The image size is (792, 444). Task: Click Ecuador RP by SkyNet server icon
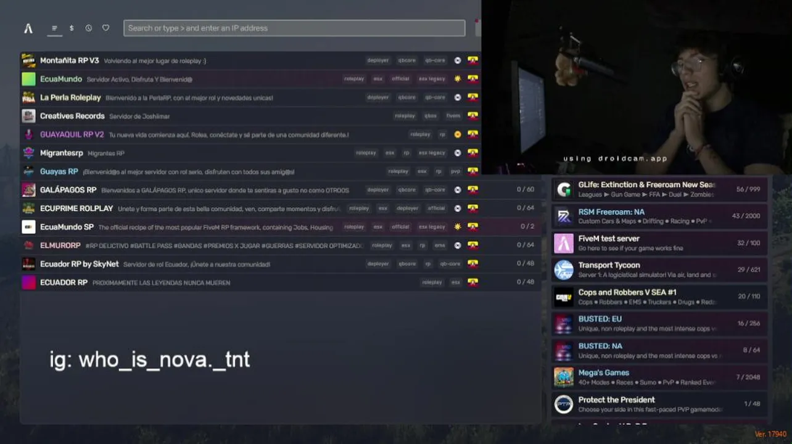tap(28, 264)
